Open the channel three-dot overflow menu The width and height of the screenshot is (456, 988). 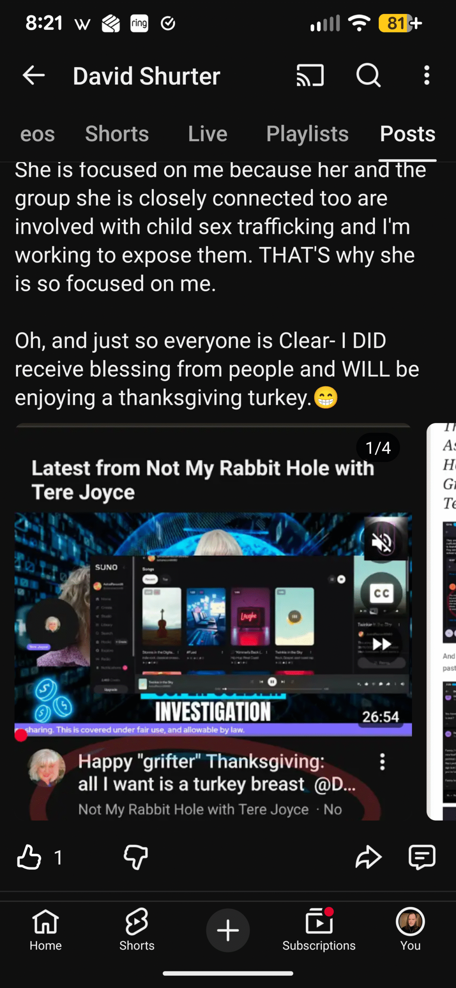(x=426, y=75)
